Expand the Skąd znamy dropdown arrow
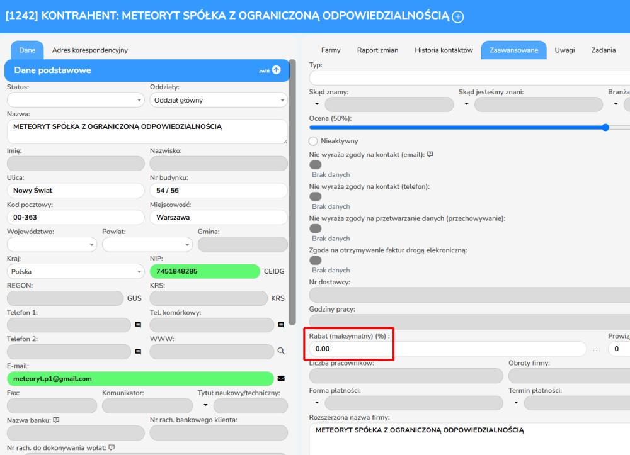The height and width of the screenshot is (455, 630). [x=317, y=104]
